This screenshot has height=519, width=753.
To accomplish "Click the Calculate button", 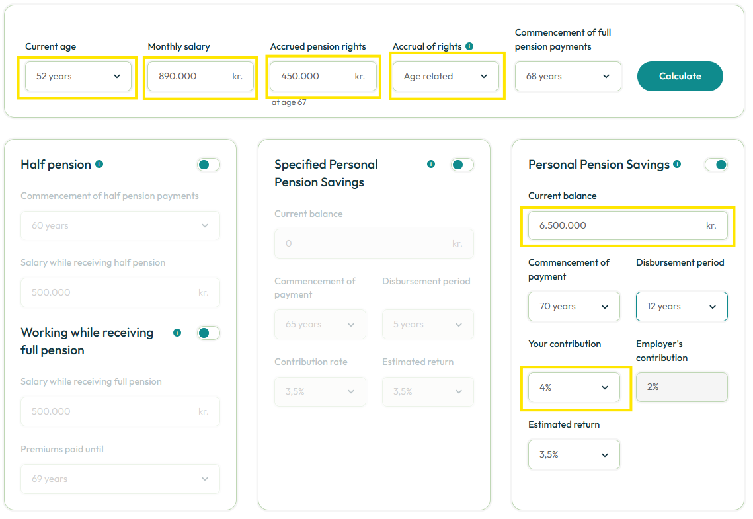I will coord(680,76).
